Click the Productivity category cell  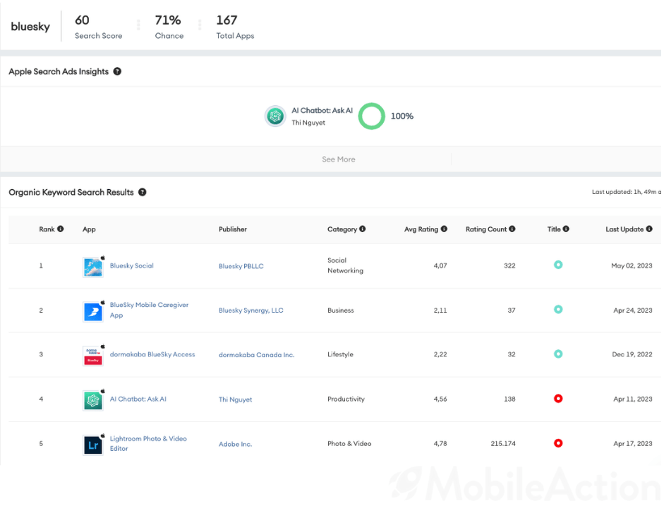tap(346, 399)
